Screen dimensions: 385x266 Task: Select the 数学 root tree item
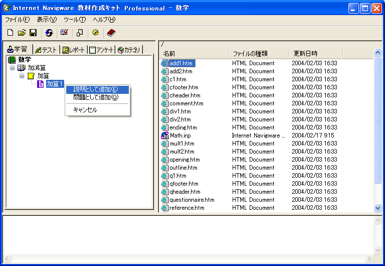click(x=25, y=60)
